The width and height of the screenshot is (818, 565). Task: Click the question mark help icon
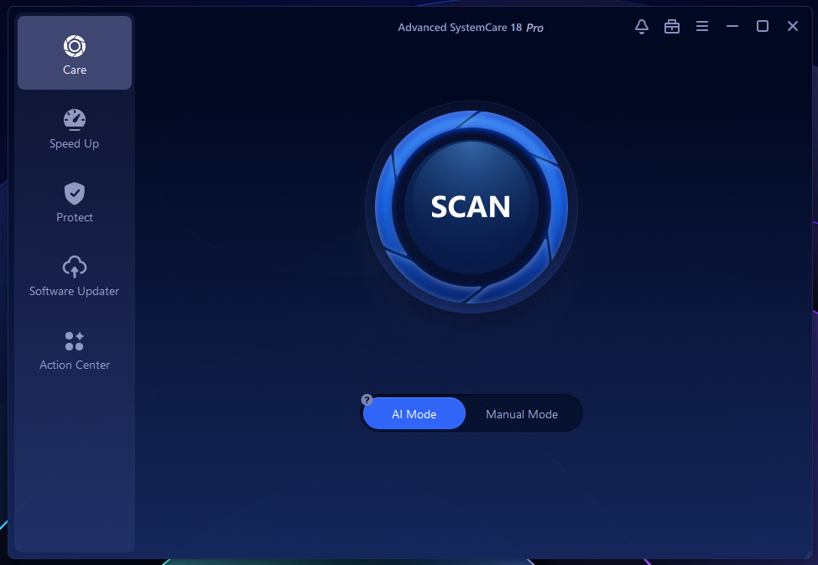point(367,400)
